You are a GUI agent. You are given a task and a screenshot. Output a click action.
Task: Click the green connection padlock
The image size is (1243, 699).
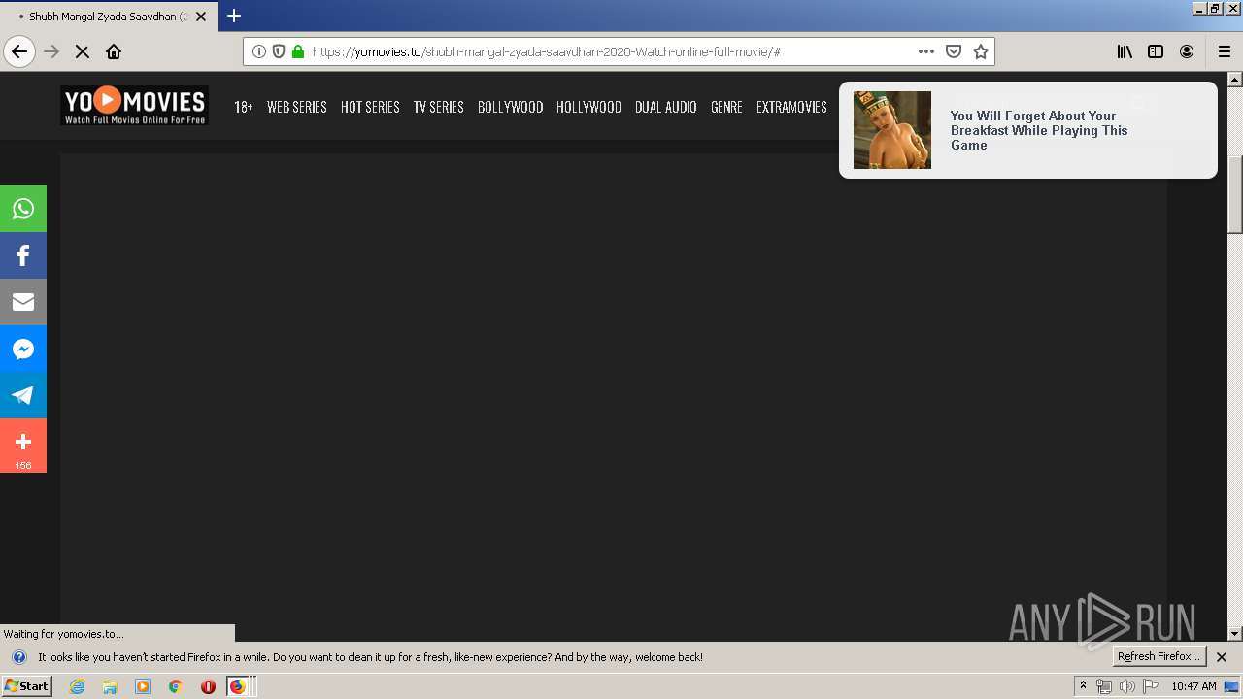point(298,51)
